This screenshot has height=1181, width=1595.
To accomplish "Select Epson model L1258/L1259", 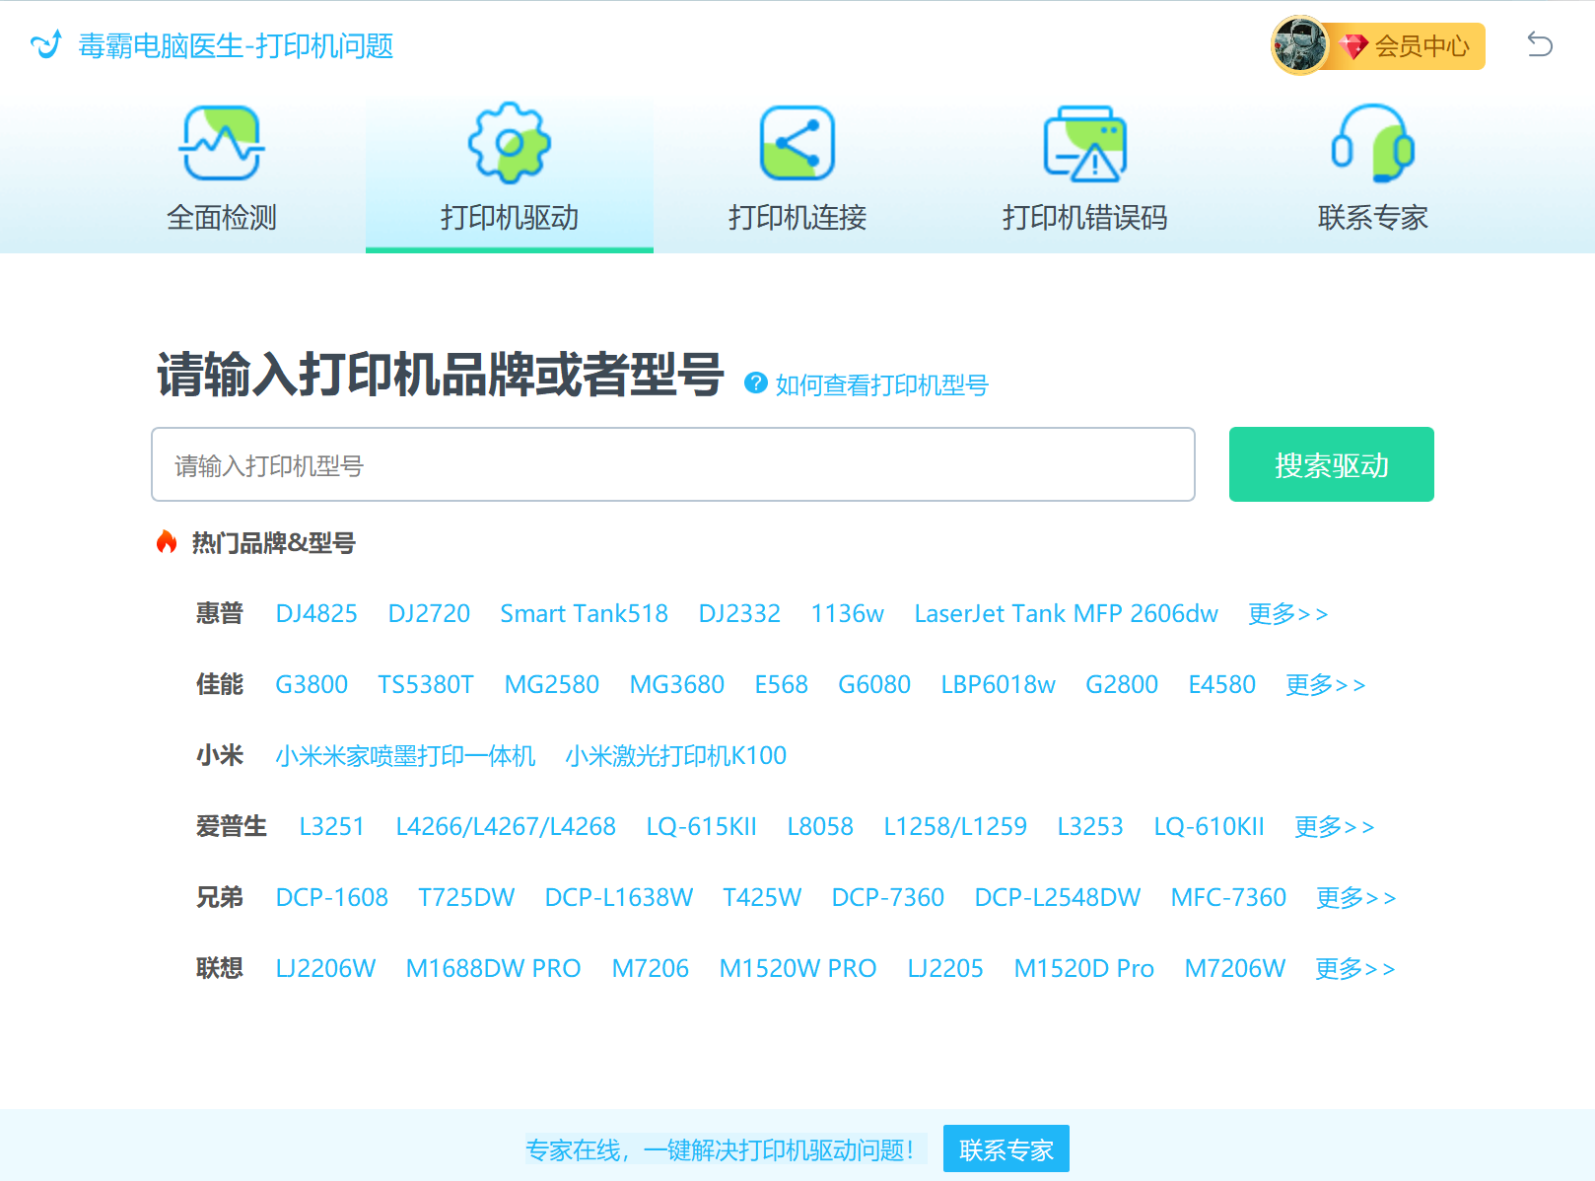I will (955, 826).
